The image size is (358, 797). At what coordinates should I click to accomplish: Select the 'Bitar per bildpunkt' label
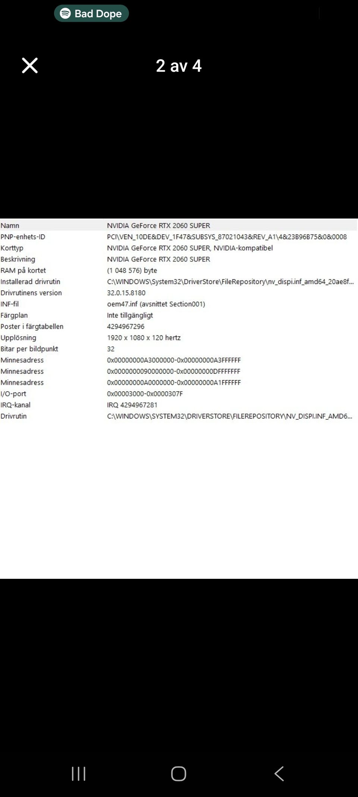(29, 349)
